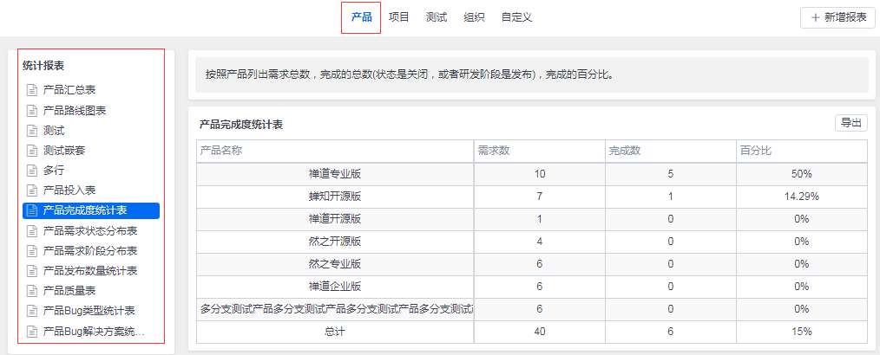The image size is (880, 355).
Task: Click the total requirement count 40
Action: [539, 332]
